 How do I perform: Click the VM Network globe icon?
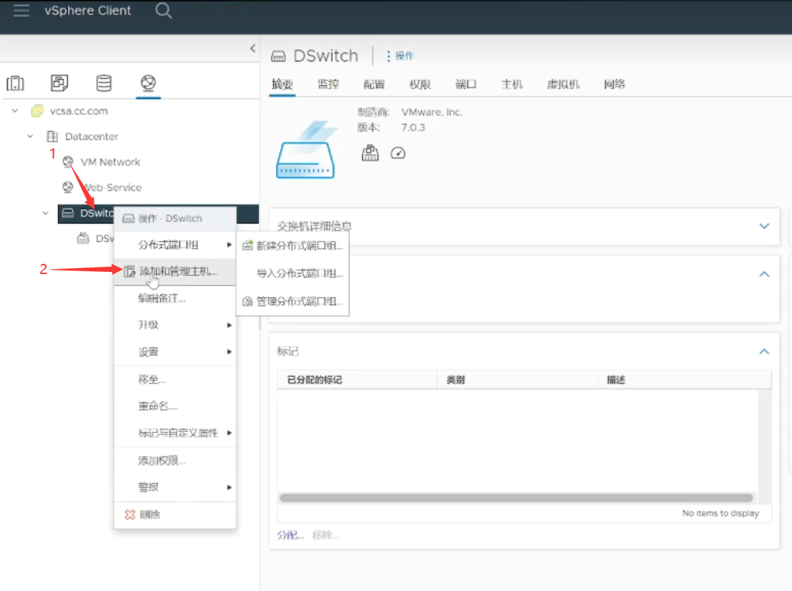[67, 161]
